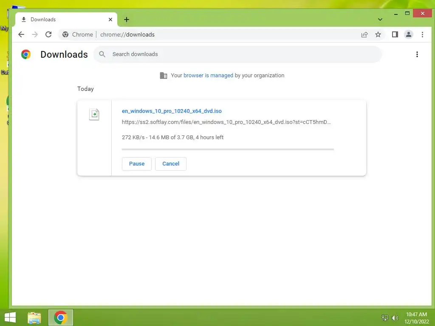Close the Downloads tab
This screenshot has width=435, height=326.
[110, 20]
